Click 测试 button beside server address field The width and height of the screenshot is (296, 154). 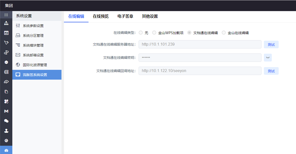click(x=271, y=44)
